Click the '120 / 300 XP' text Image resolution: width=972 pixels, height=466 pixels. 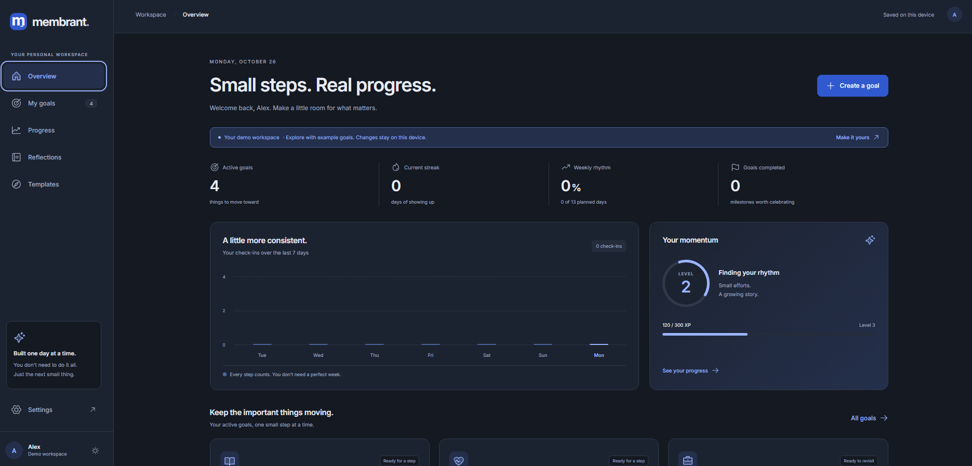(x=676, y=325)
